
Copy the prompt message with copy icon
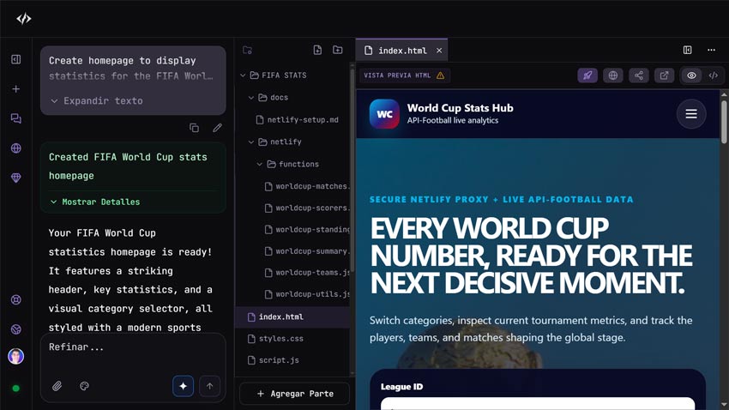click(195, 128)
